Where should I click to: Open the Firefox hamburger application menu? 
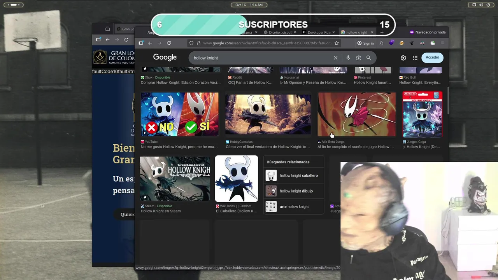(442, 43)
